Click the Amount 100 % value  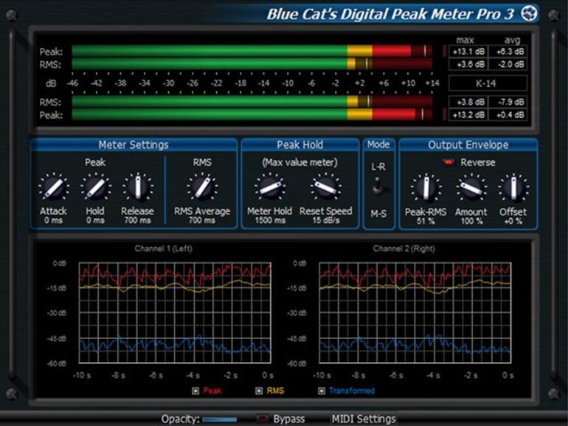[471, 221]
